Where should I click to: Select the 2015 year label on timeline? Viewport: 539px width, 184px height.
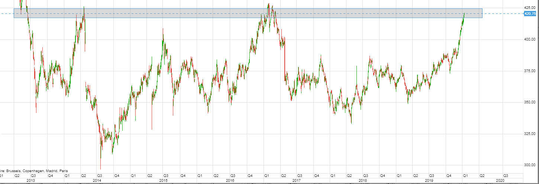164,180
